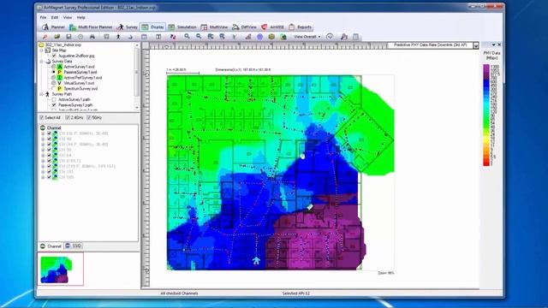Open the DiffView mode
This screenshot has height=308, width=548.
(x=244, y=27)
